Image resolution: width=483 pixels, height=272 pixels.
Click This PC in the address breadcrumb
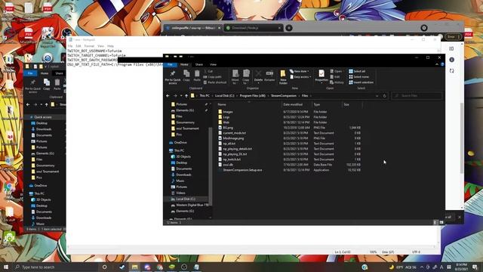pyautogui.click(x=205, y=96)
